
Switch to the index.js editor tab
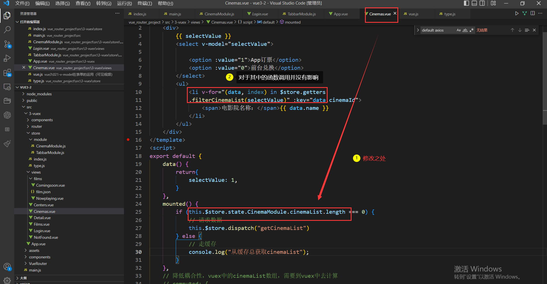point(140,14)
